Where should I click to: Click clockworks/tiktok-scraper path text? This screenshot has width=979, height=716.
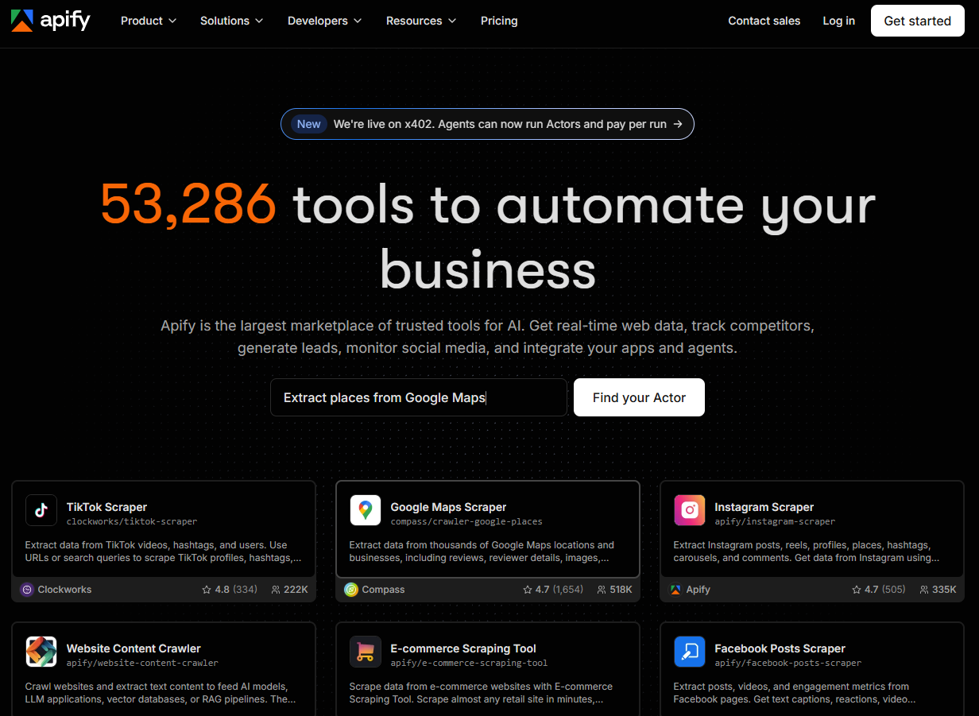click(x=132, y=522)
